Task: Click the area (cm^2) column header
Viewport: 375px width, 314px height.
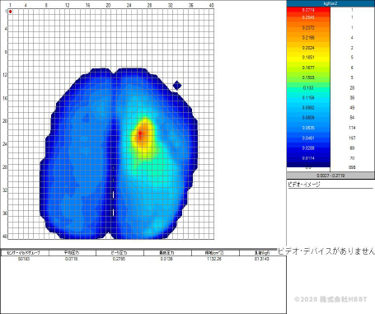Action: [214, 252]
